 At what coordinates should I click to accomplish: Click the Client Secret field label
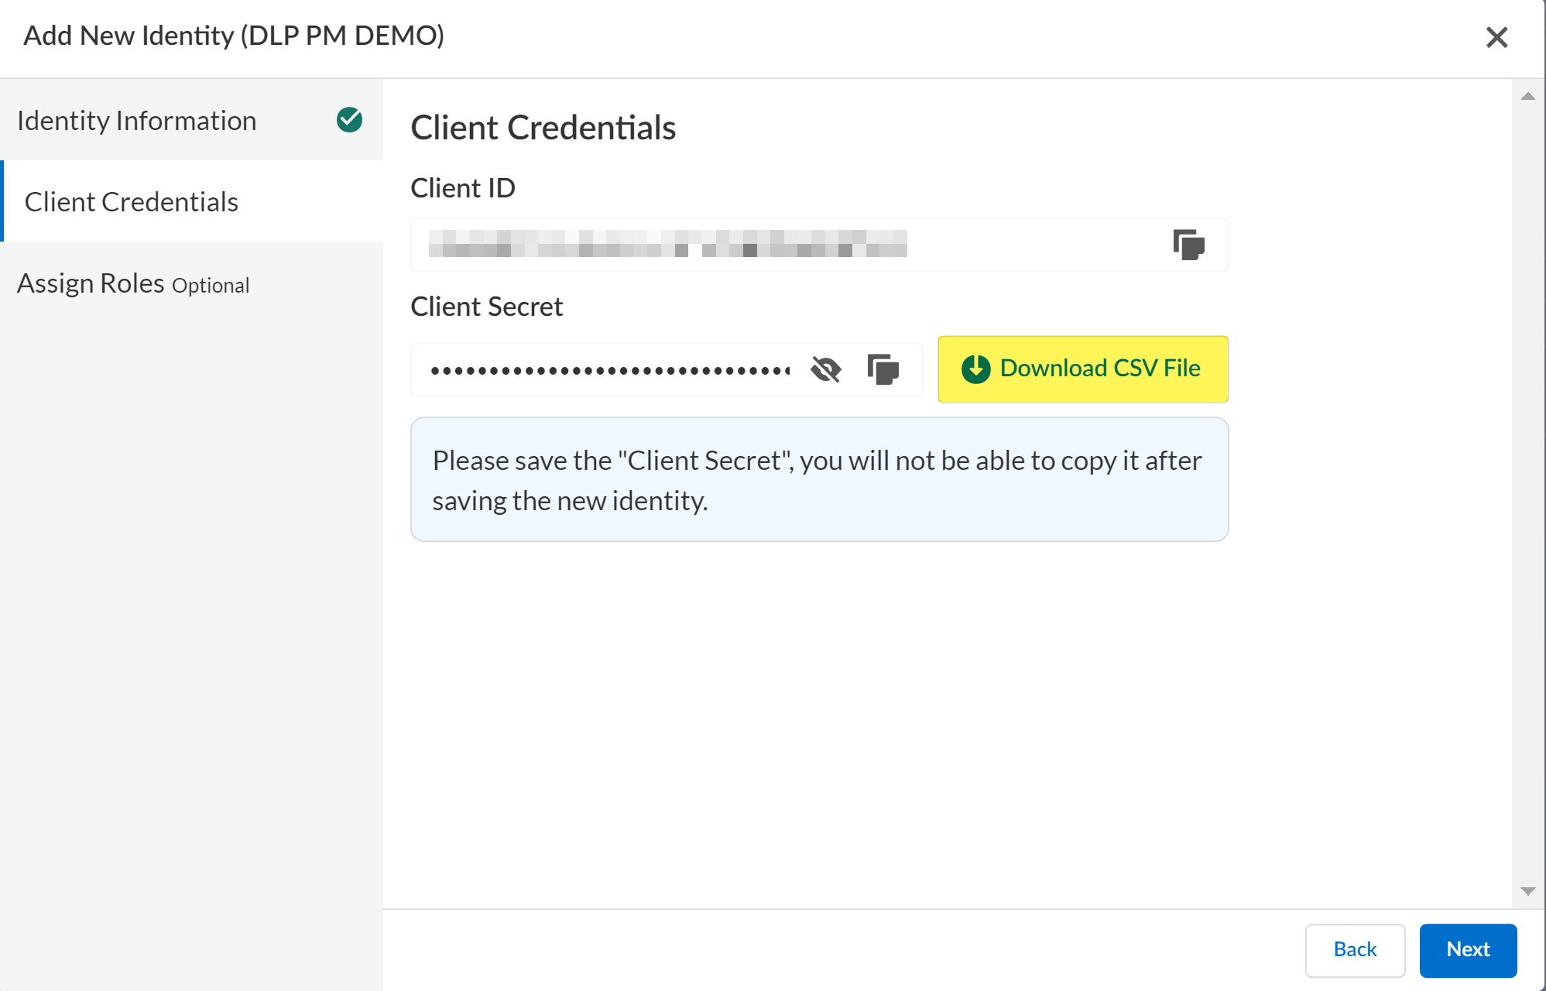tap(486, 307)
